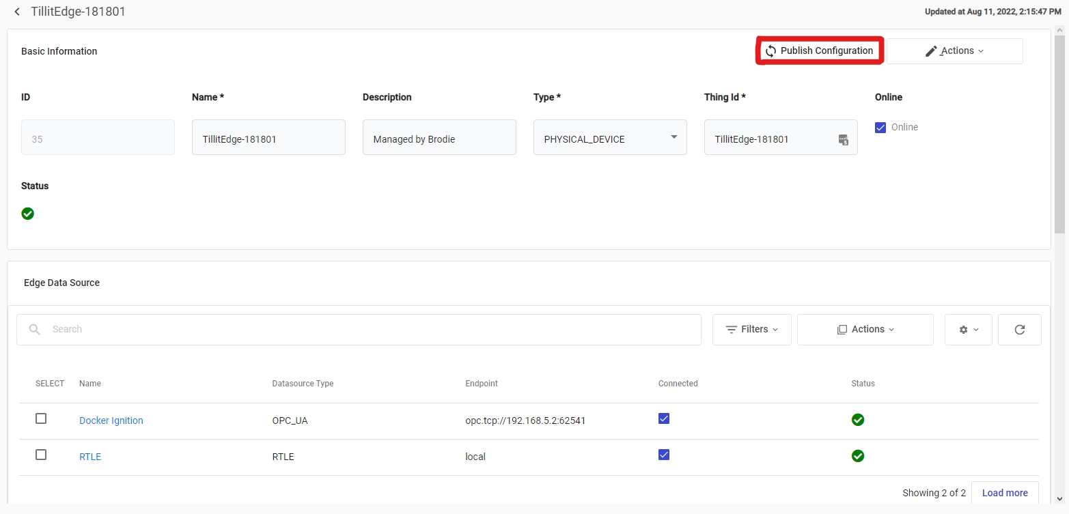Click the RTLE row green status icon
This screenshot has width=1069, height=514.
[x=858, y=455]
